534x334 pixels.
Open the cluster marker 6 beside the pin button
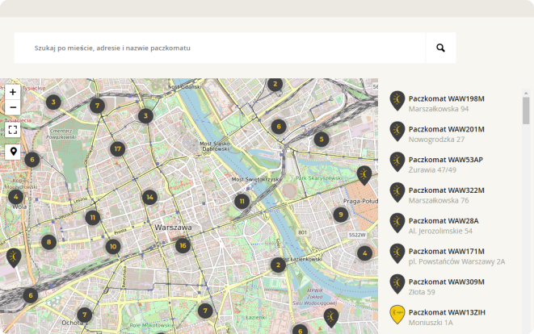click(x=32, y=160)
